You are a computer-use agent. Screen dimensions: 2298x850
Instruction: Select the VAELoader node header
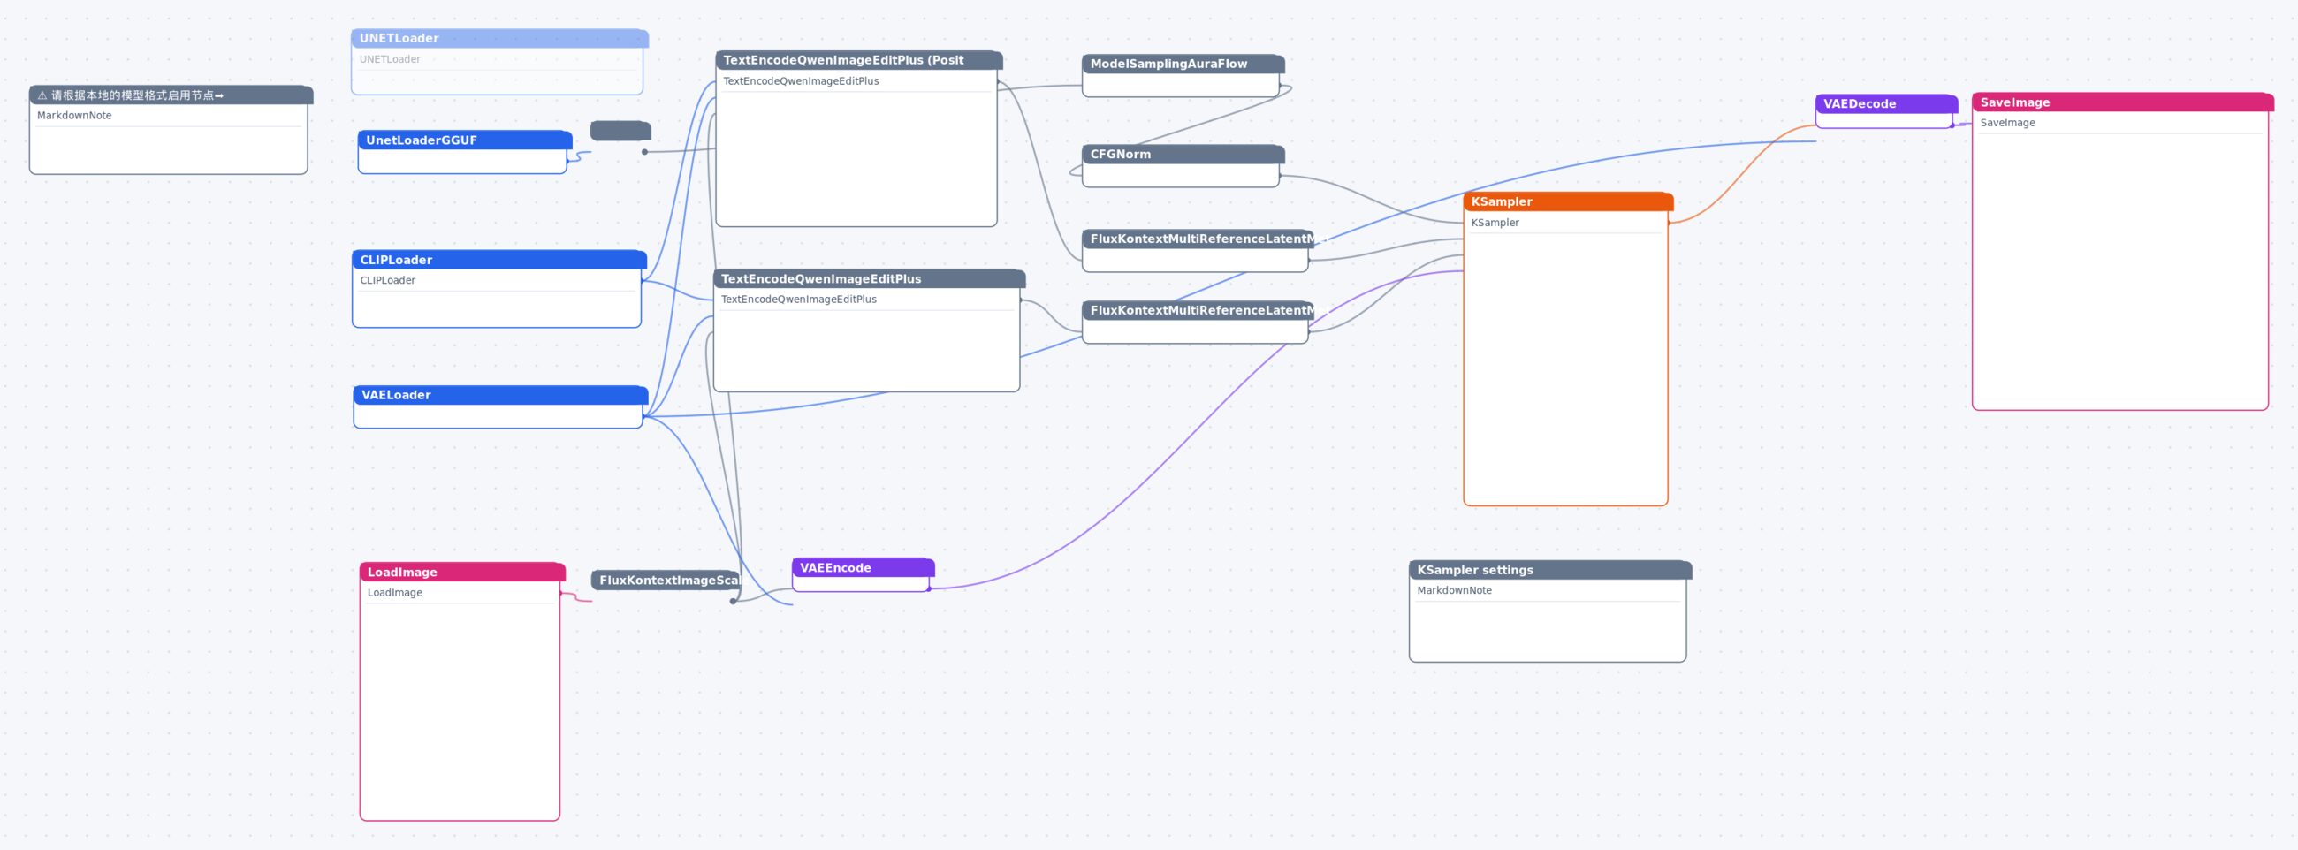[x=500, y=395]
